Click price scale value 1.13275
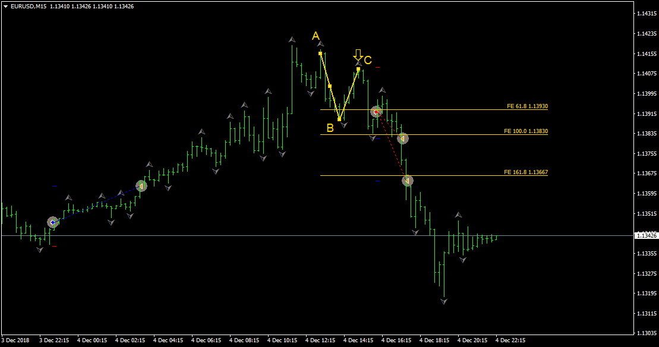This screenshot has height=347, width=659. tap(647, 274)
